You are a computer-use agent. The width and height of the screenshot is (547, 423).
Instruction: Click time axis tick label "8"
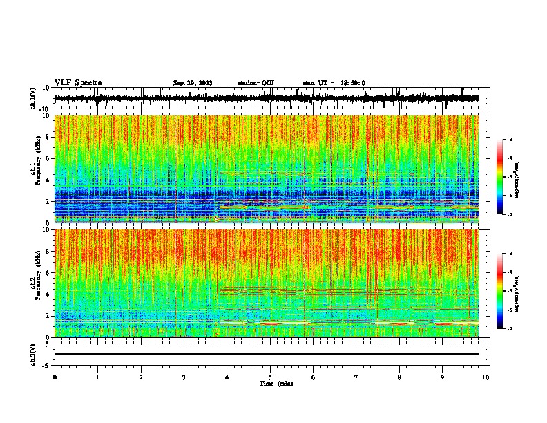399,377
